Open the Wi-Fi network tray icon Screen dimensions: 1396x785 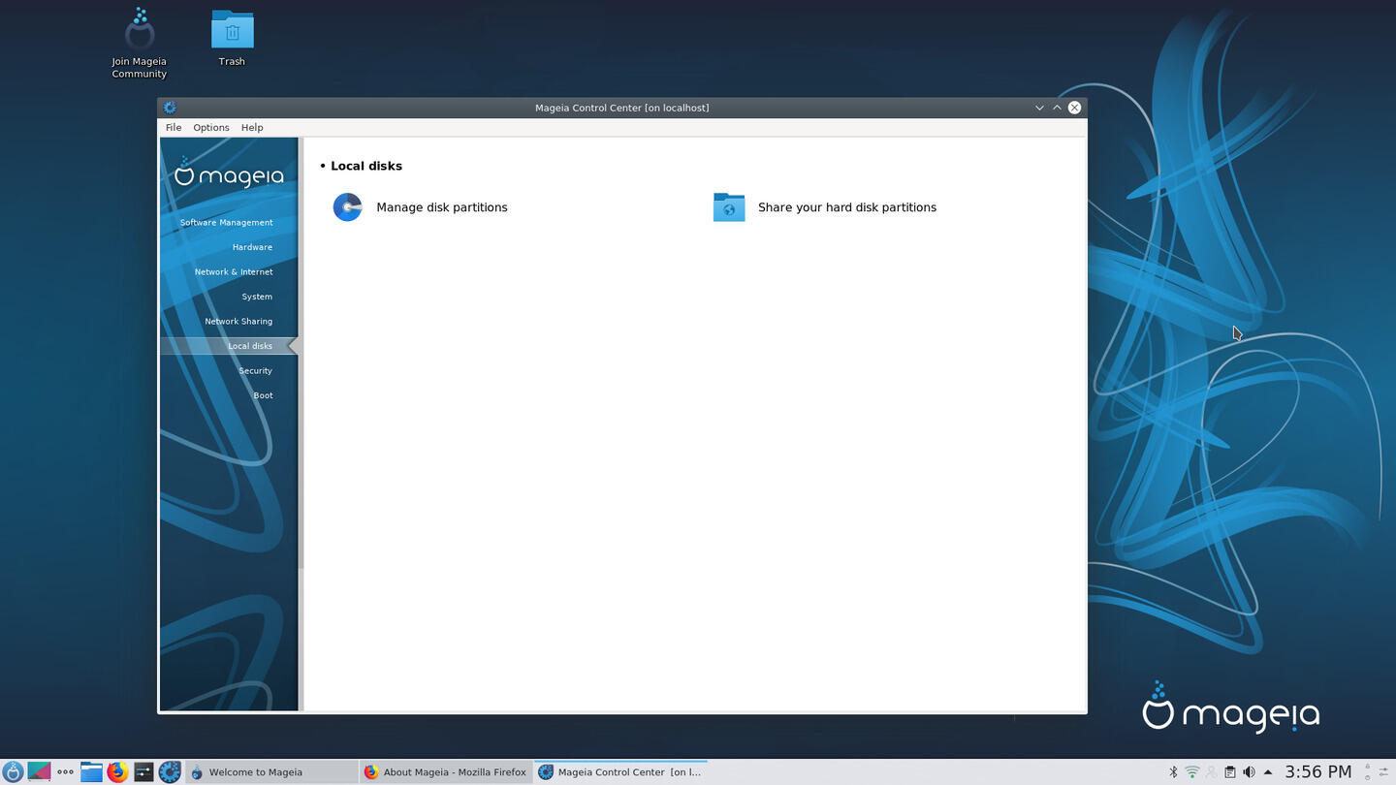click(x=1192, y=772)
